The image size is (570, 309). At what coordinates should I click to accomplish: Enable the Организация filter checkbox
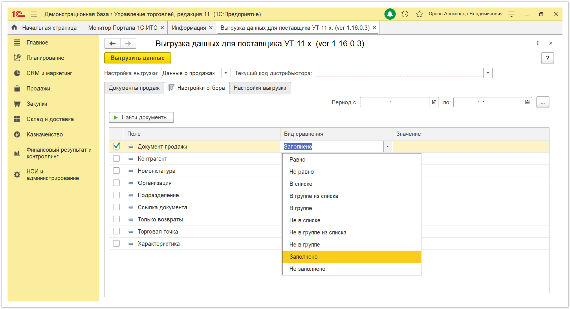point(116,183)
